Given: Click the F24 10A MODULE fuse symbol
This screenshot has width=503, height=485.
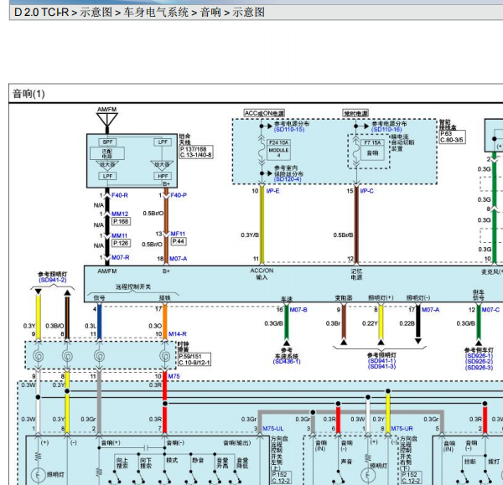Looking at the screenshot, I should (x=278, y=149).
